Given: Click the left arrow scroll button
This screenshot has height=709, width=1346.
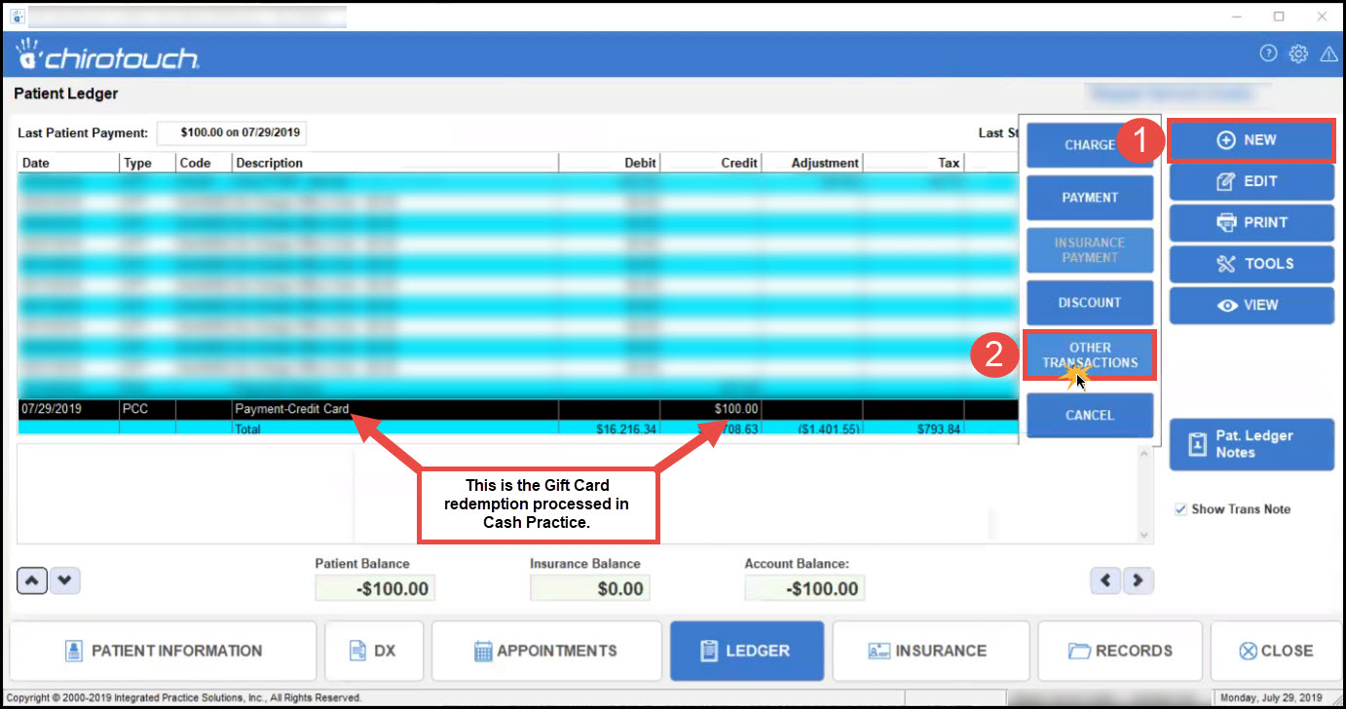Looking at the screenshot, I should click(x=1105, y=581).
